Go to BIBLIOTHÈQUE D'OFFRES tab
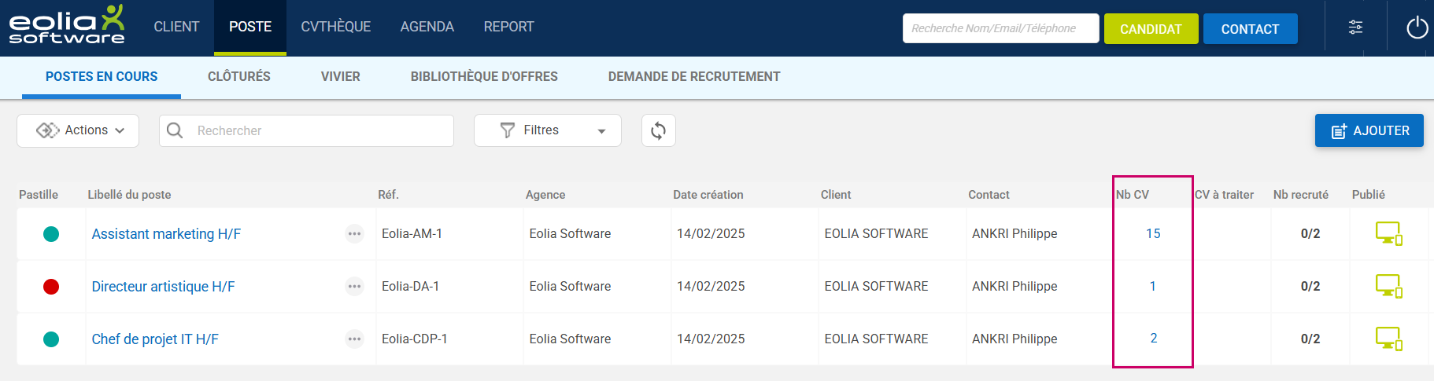This screenshot has width=1434, height=381. (x=484, y=76)
